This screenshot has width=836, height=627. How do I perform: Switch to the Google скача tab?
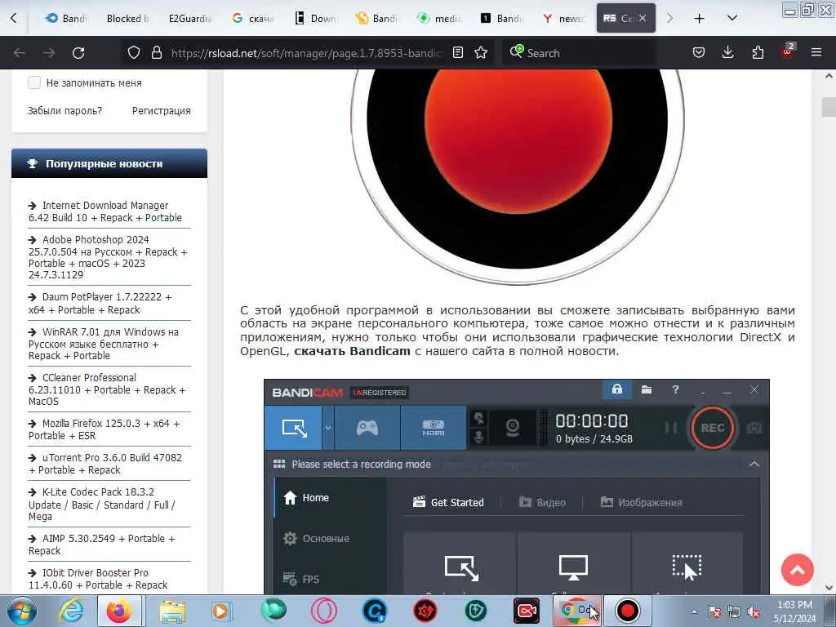point(253,19)
